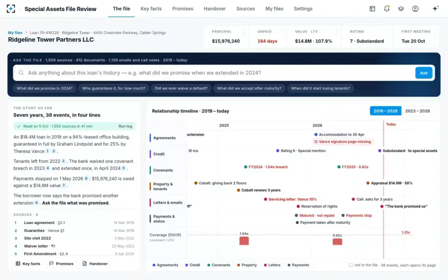
Task: Choose suggestion 'Who guarantees it, for how much?'
Action: point(114,88)
